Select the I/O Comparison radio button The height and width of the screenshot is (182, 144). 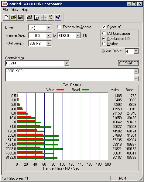104,34
